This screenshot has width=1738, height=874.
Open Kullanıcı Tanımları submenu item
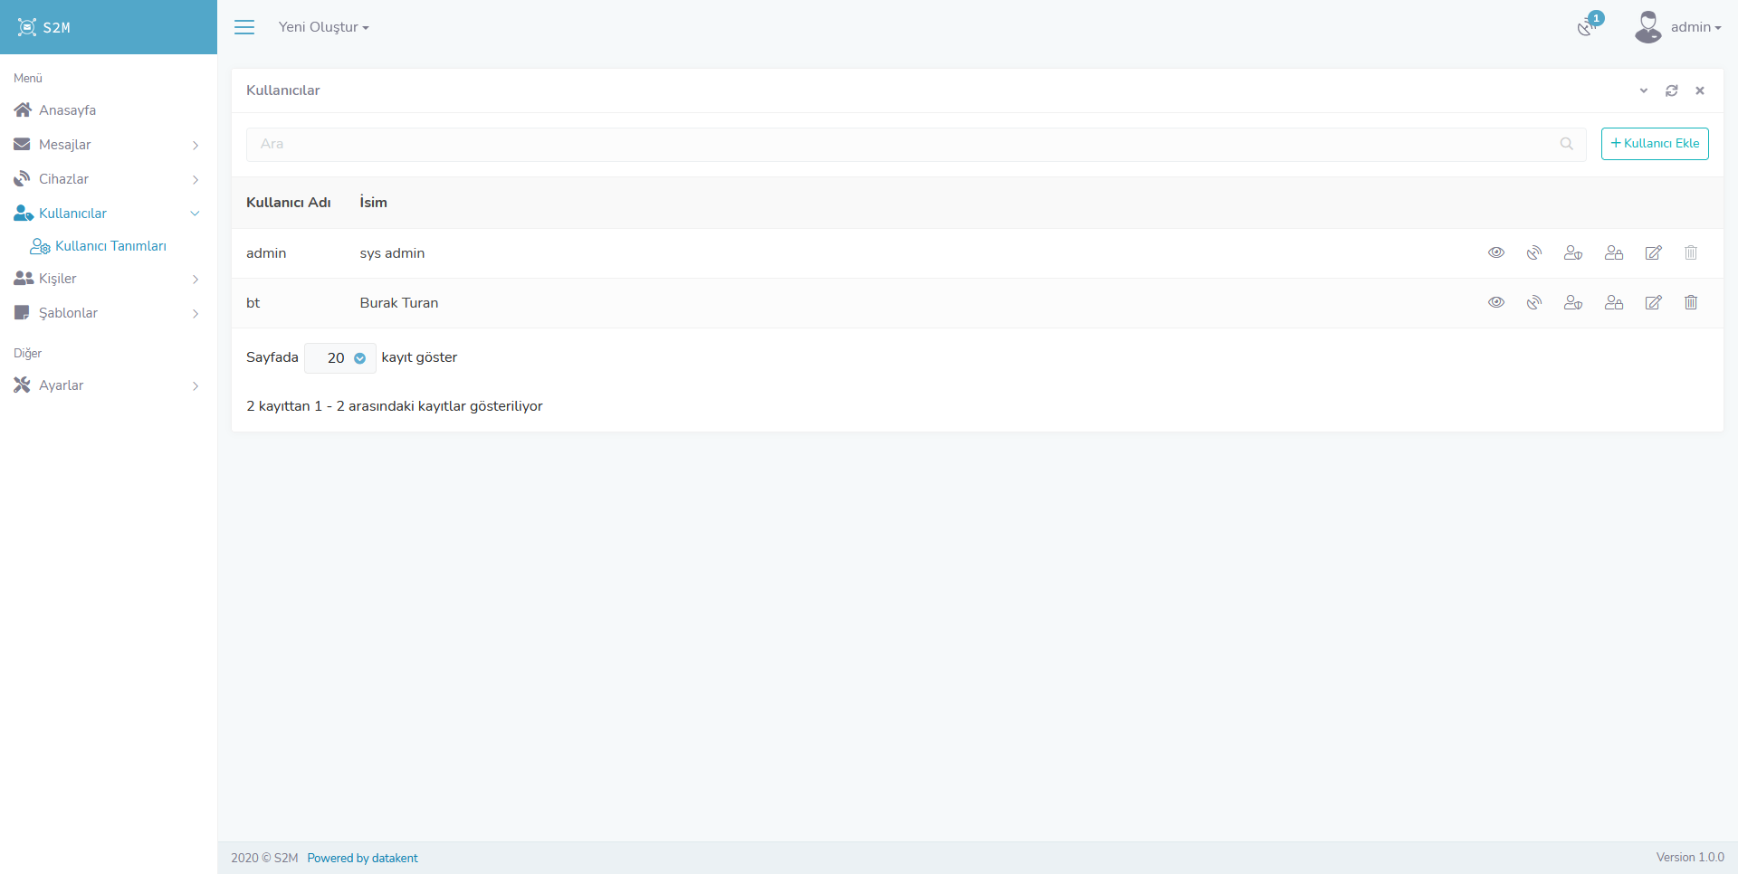coord(110,246)
